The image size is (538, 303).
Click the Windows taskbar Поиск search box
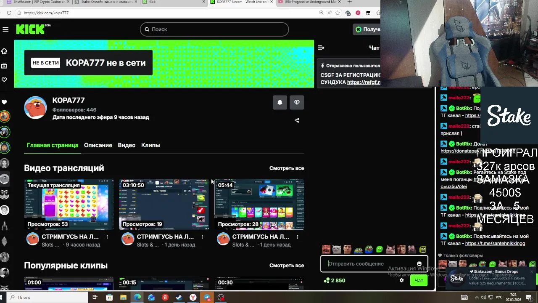(47, 298)
